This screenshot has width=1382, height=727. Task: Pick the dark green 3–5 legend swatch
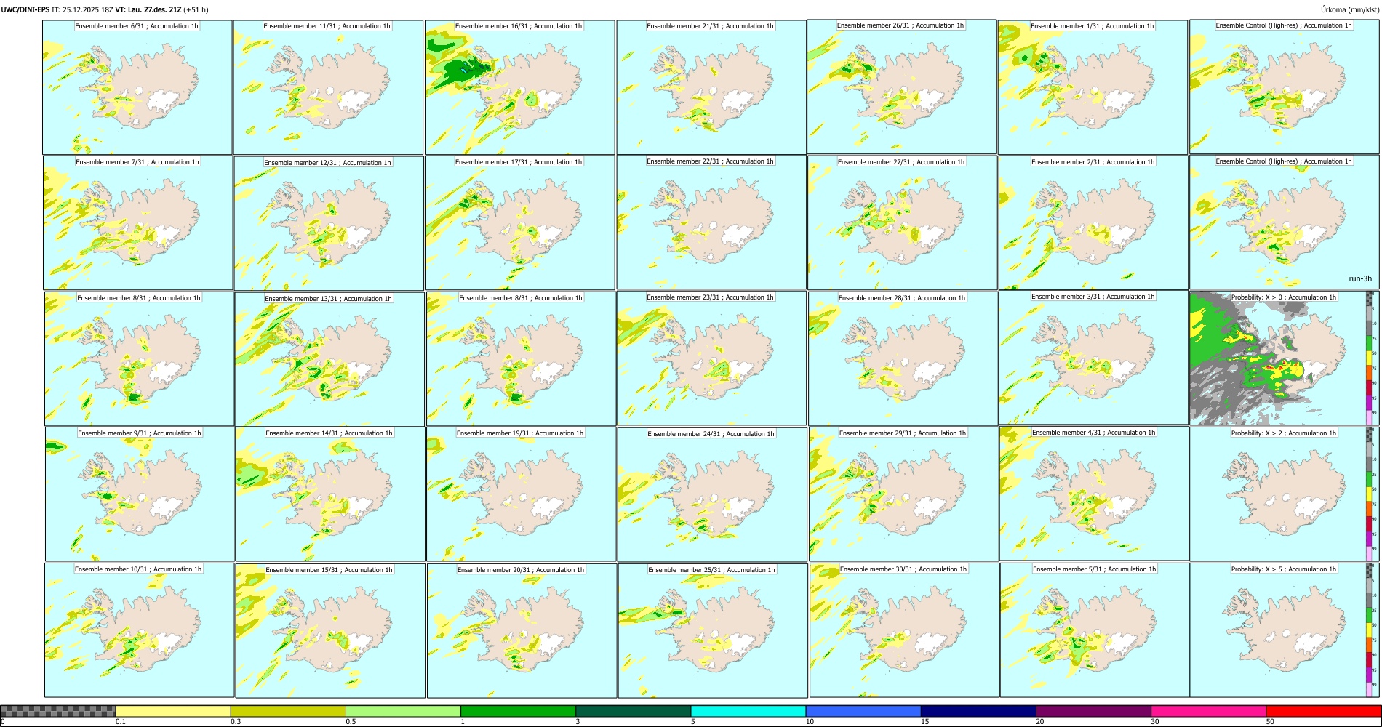coord(633,711)
